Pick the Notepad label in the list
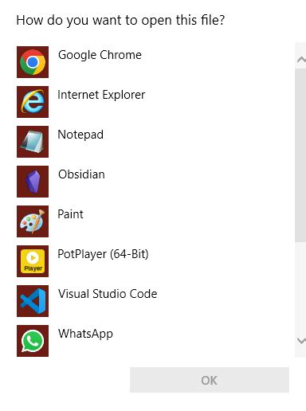This screenshot has height=411, width=306. [80, 135]
